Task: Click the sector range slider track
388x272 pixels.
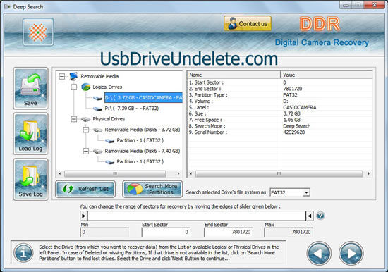Action: click(x=197, y=216)
